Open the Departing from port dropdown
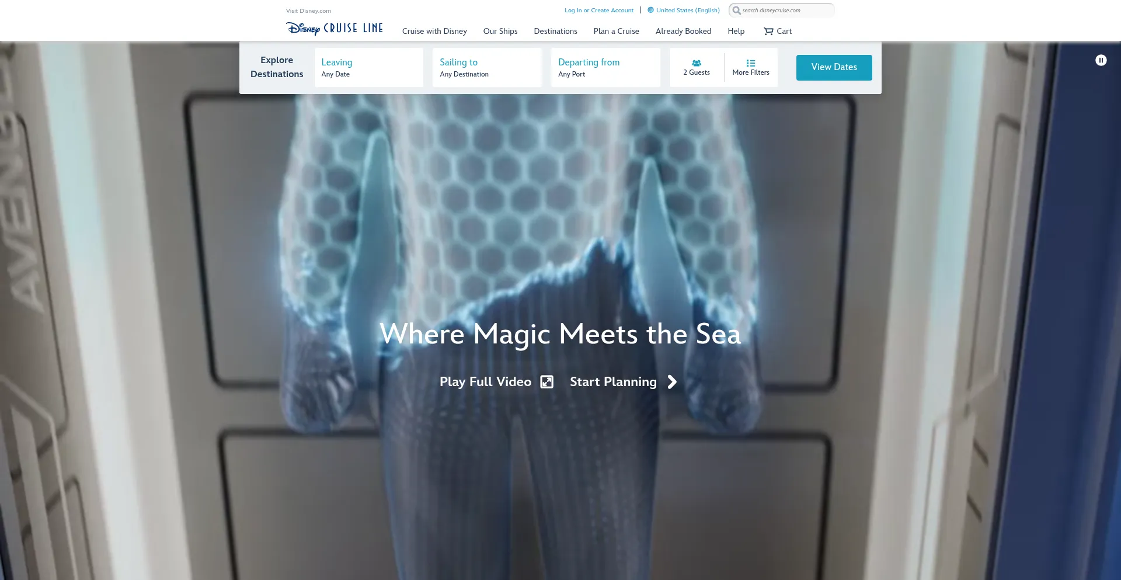The image size is (1121, 580). (x=605, y=68)
